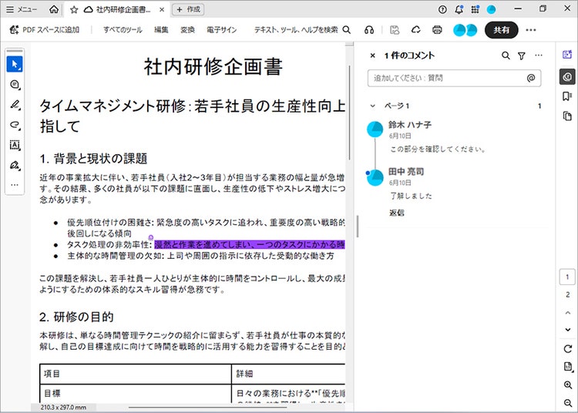578x413 pixels.
Task: Click the save file icon
Action: pos(395,30)
